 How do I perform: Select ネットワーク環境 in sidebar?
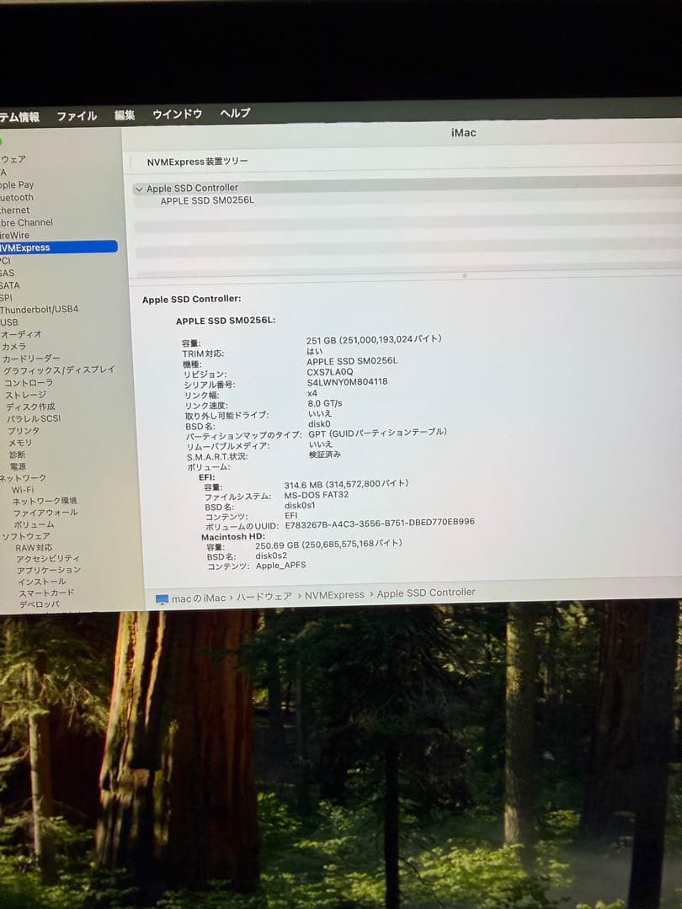click(x=45, y=501)
